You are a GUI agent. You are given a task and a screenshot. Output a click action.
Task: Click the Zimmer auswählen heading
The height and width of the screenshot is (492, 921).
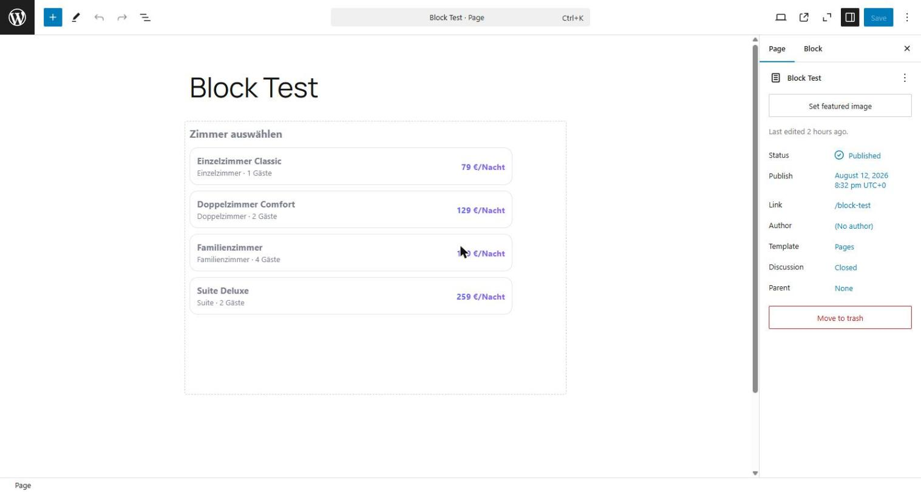236,134
